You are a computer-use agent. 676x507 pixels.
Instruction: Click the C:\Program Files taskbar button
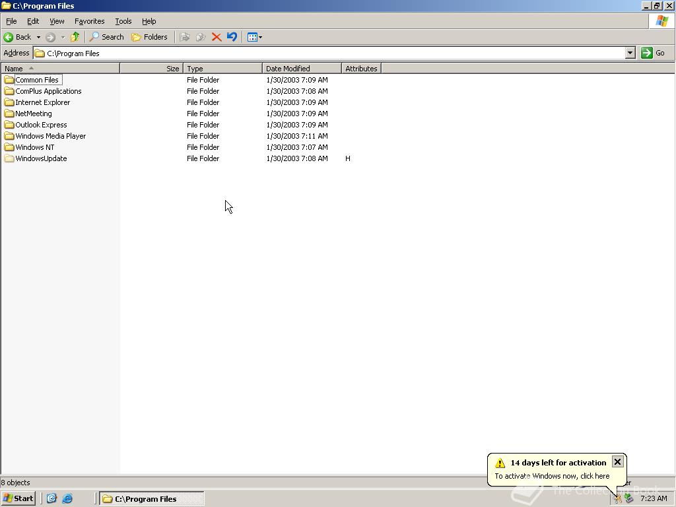(x=152, y=499)
